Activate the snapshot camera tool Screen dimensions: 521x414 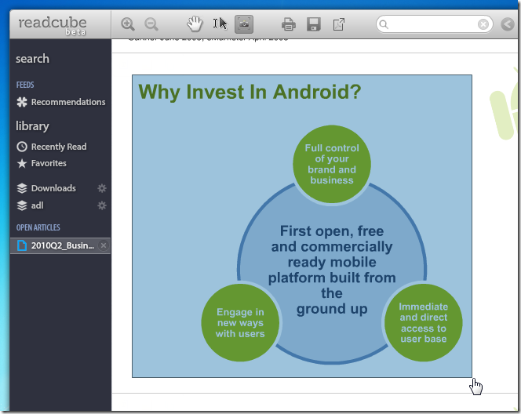[244, 24]
